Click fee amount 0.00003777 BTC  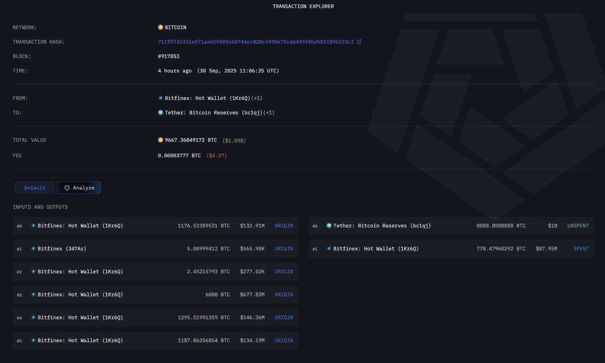click(x=179, y=156)
